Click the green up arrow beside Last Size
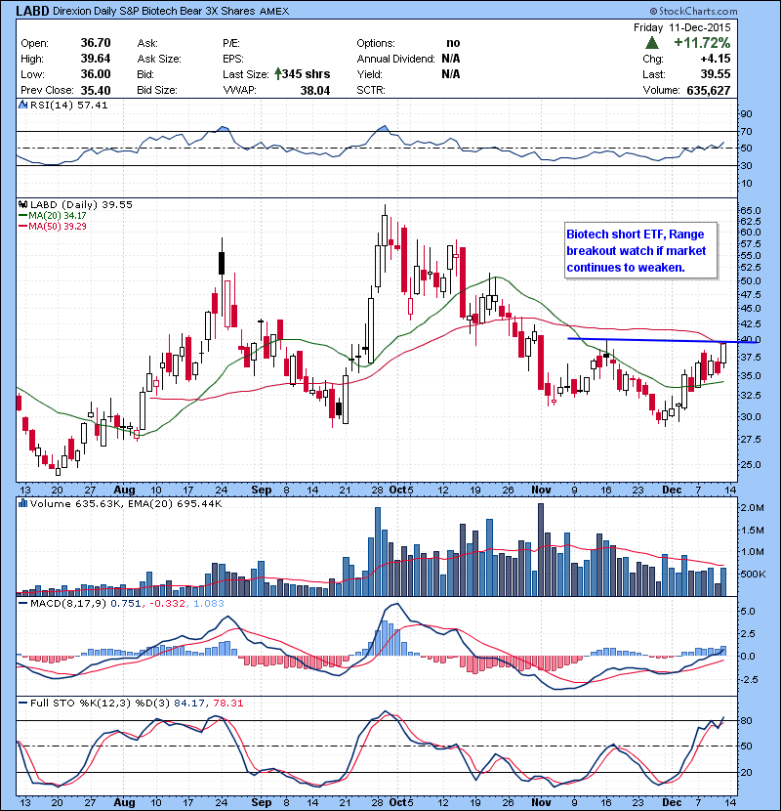 point(278,73)
